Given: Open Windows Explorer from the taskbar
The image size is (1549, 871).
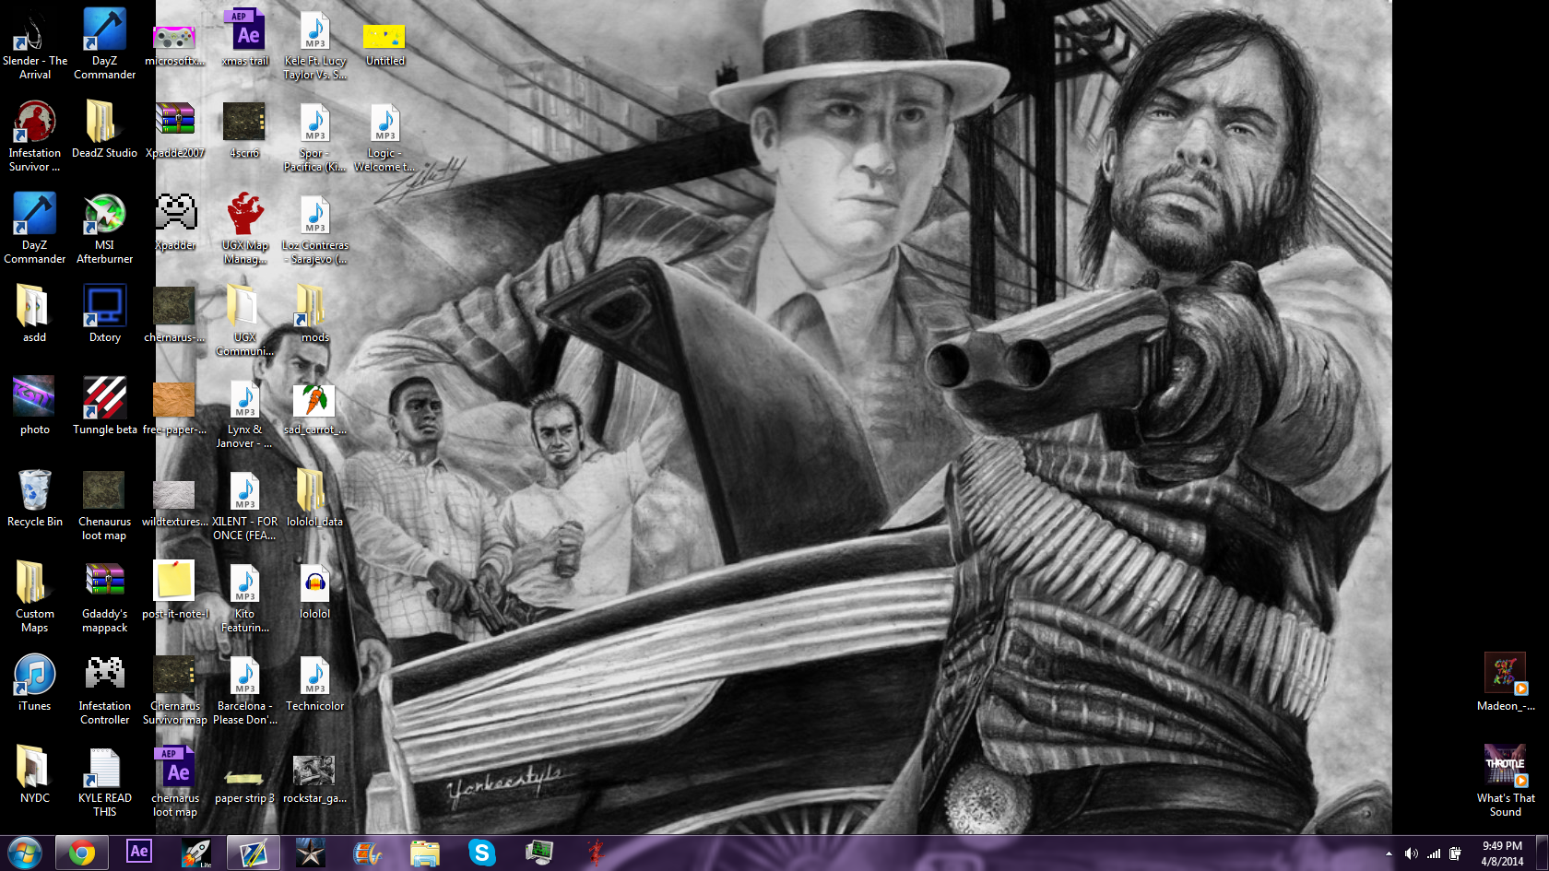Looking at the screenshot, I should (425, 853).
